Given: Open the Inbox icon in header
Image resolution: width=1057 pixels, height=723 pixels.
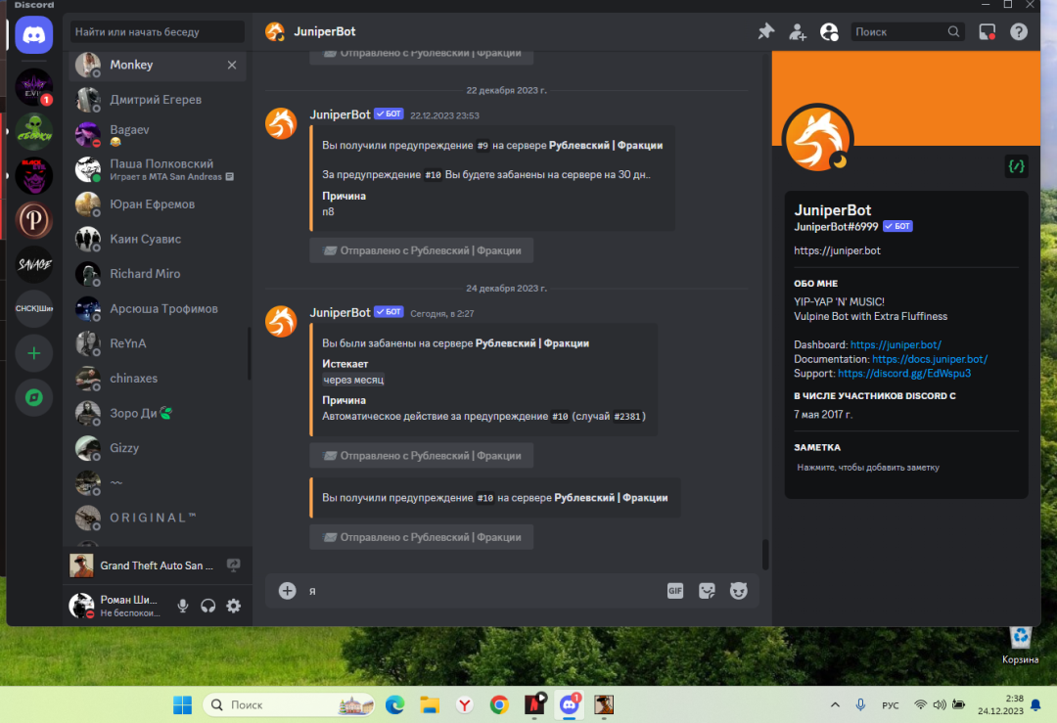Looking at the screenshot, I should [x=988, y=31].
